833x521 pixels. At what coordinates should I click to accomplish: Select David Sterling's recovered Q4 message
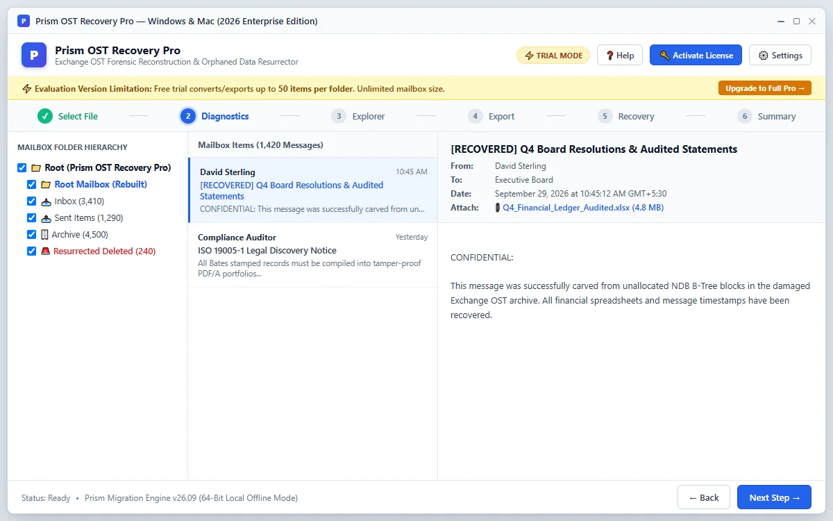(x=313, y=190)
